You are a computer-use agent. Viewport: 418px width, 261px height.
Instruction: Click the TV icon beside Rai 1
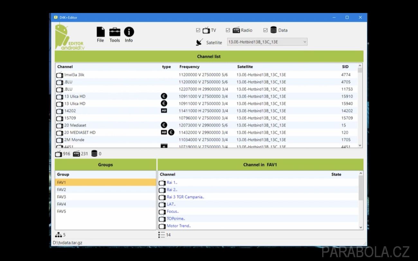(162, 183)
